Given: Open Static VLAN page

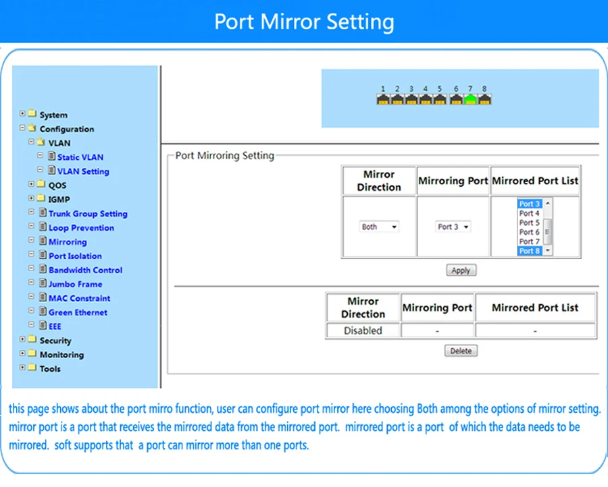Looking at the screenshot, I should pyautogui.click(x=80, y=157).
